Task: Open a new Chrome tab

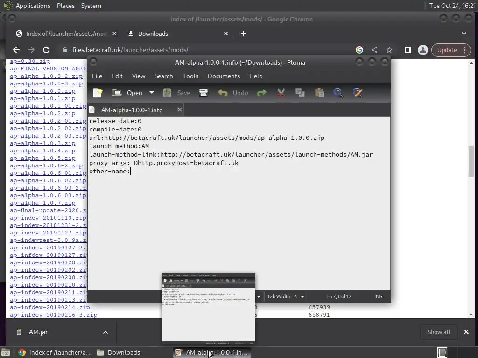Action: [244, 34]
